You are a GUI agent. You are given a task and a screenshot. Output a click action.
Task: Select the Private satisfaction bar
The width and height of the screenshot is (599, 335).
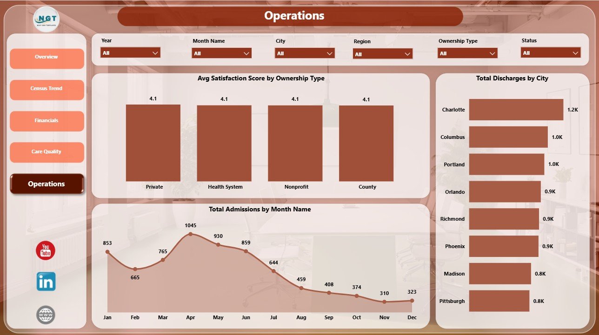click(153, 143)
